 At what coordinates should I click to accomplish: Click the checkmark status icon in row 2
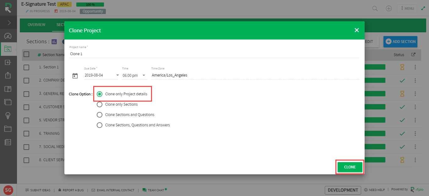click(x=402, y=81)
